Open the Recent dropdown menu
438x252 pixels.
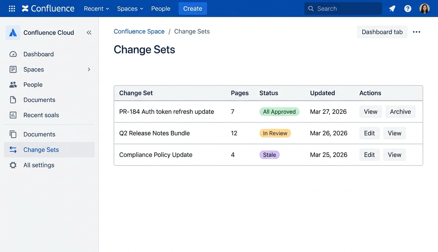tap(96, 9)
